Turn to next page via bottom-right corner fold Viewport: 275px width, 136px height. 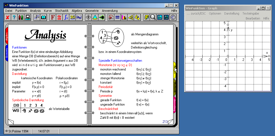point(171,122)
